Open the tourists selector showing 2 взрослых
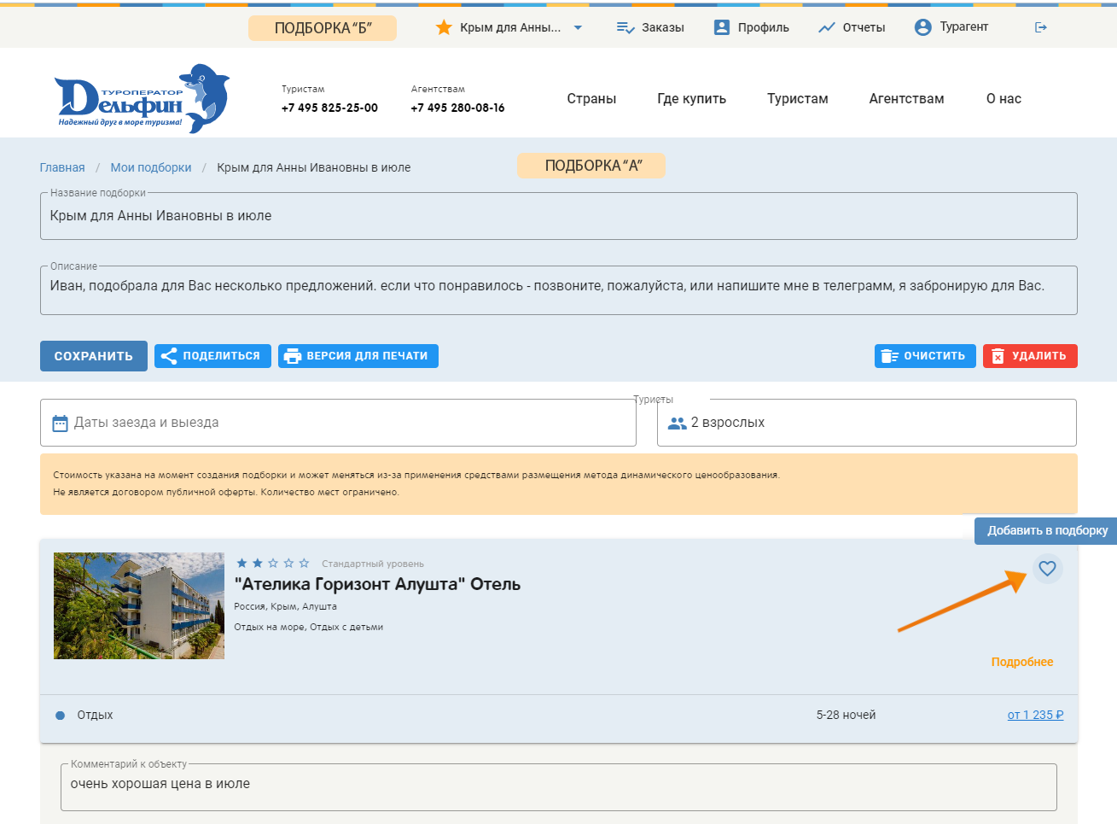Screen dimensions: 1117x824 click(x=866, y=423)
